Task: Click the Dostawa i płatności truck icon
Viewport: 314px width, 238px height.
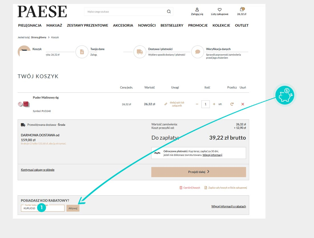Action: point(140,52)
